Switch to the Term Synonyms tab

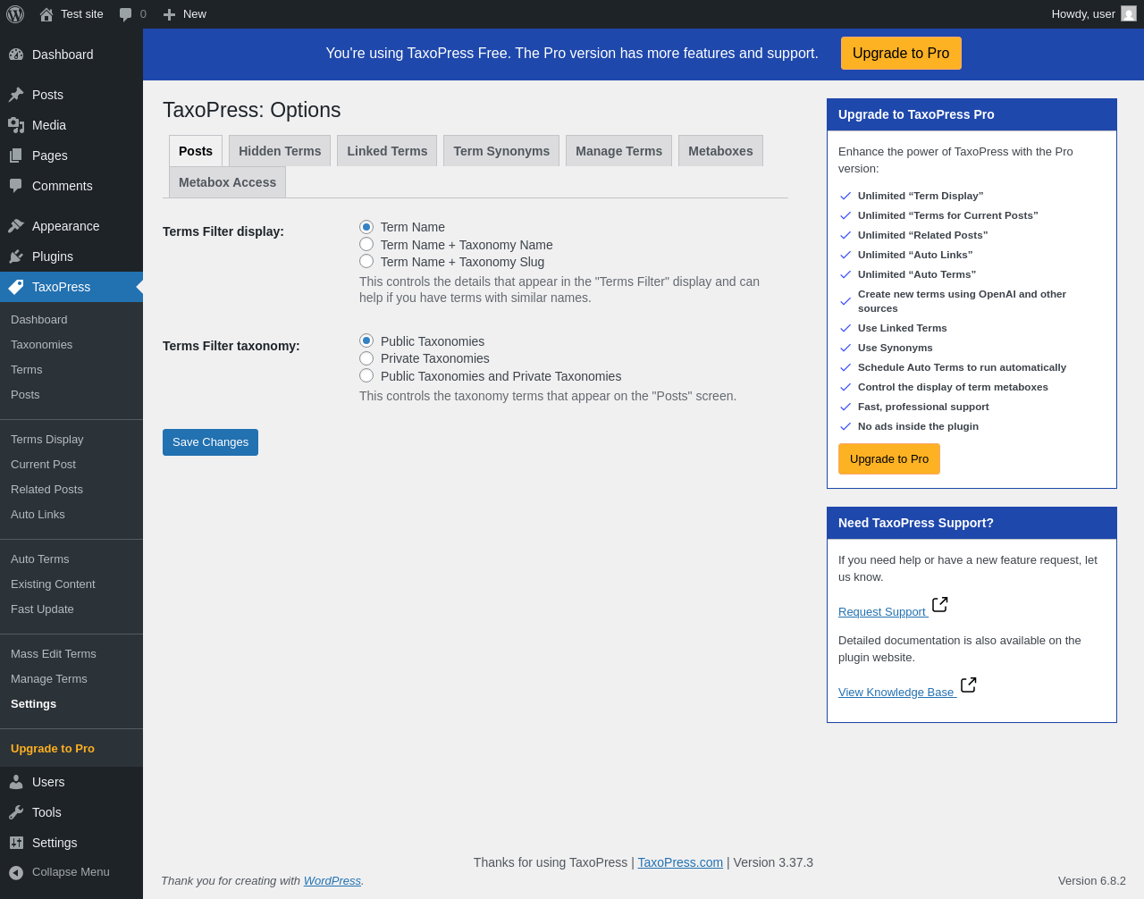pyautogui.click(x=501, y=151)
